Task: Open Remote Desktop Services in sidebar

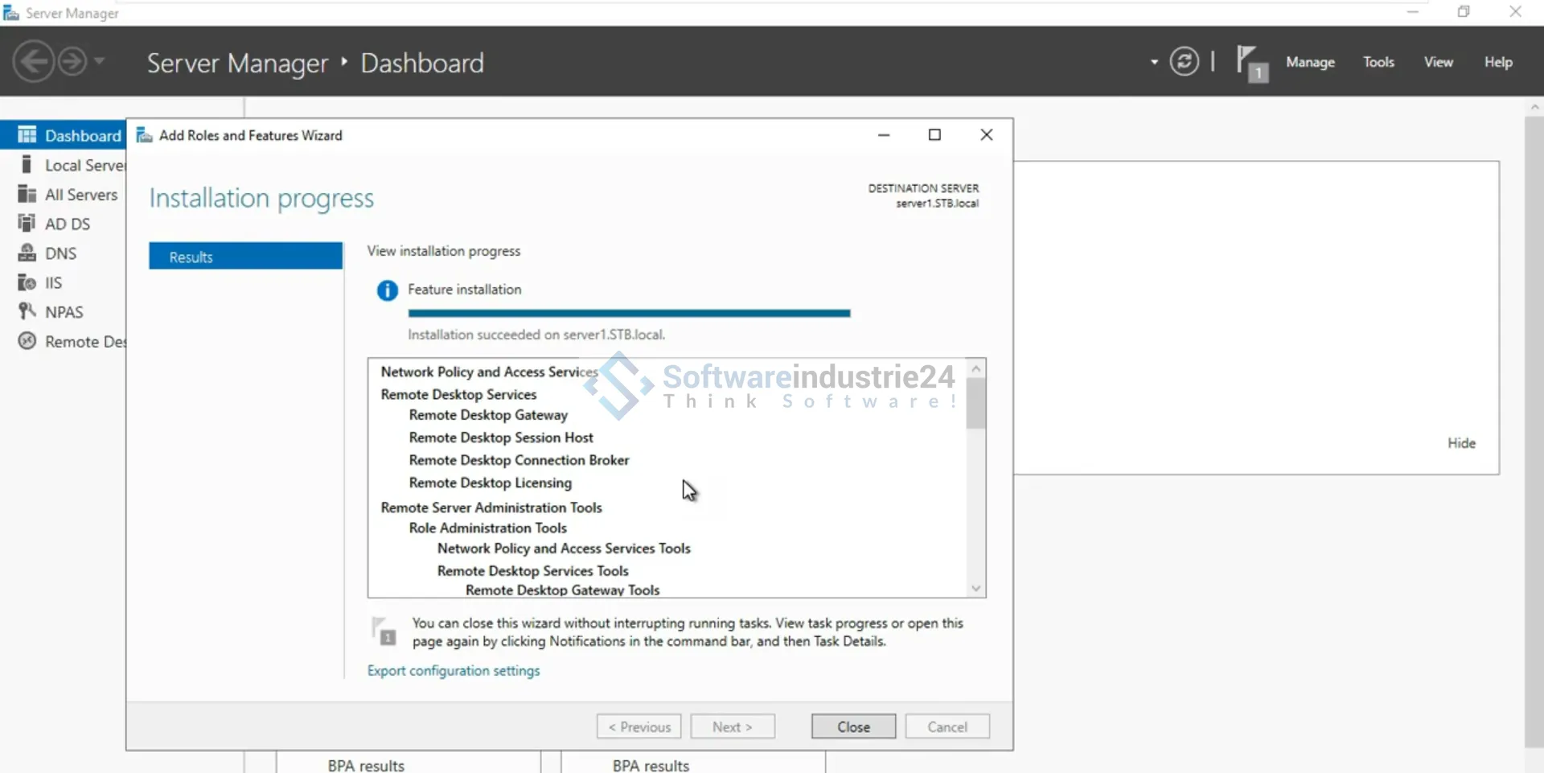Action: pos(84,342)
